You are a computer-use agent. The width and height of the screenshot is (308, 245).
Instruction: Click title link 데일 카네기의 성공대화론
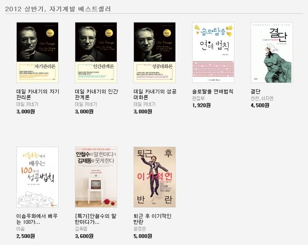[x=155, y=94]
